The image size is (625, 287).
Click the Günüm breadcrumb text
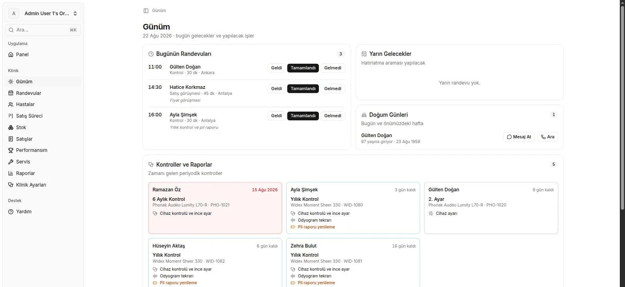coord(159,11)
